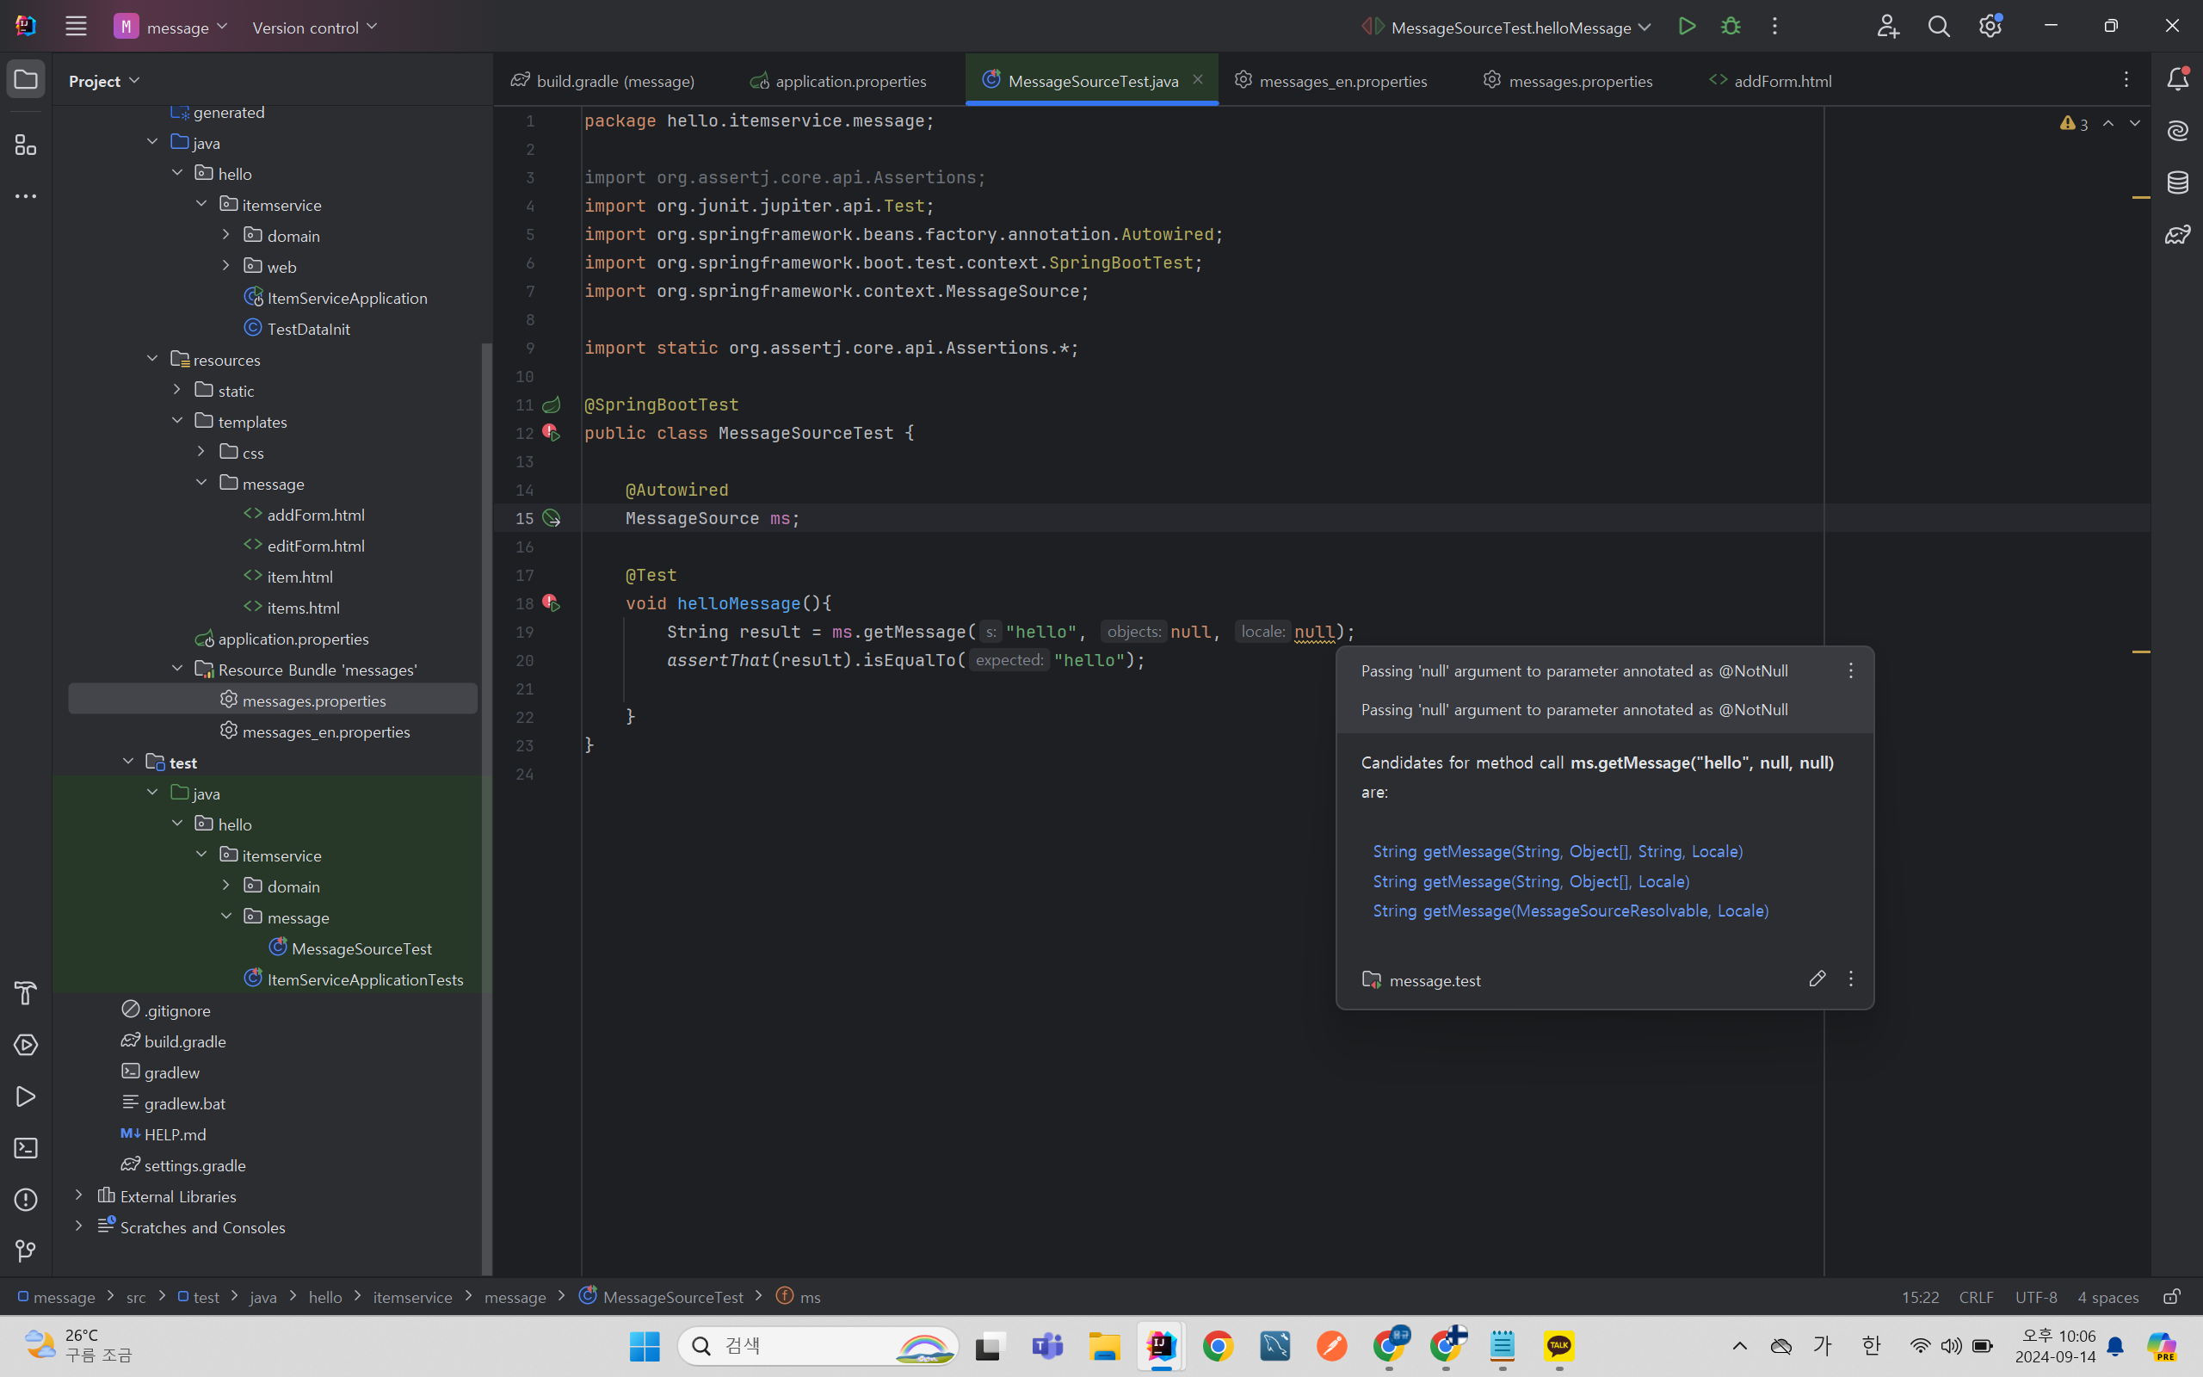
Task: Open the Services tool window
Action: click(26, 1045)
